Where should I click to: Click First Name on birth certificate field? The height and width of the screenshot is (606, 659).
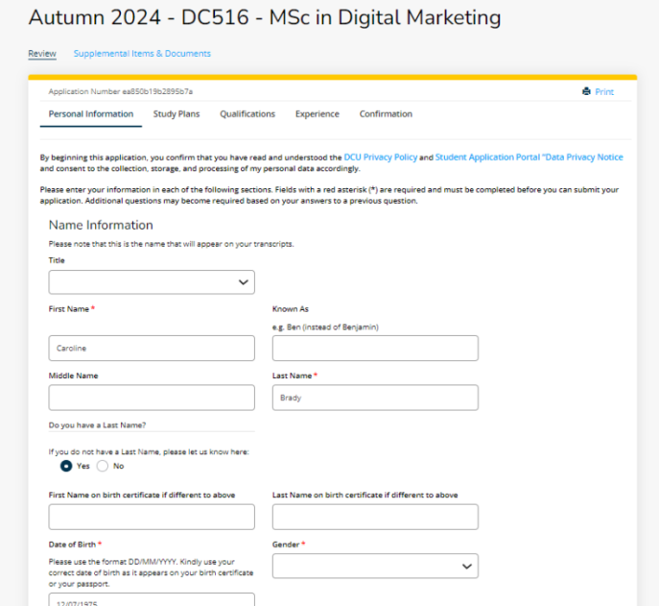[152, 517]
